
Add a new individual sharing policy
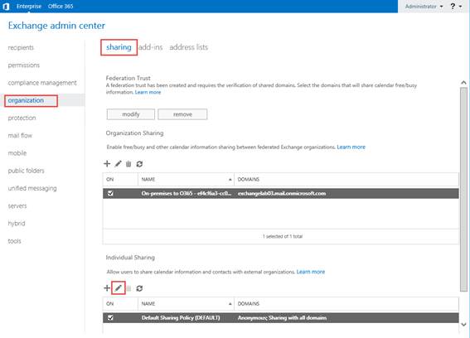(107, 288)
